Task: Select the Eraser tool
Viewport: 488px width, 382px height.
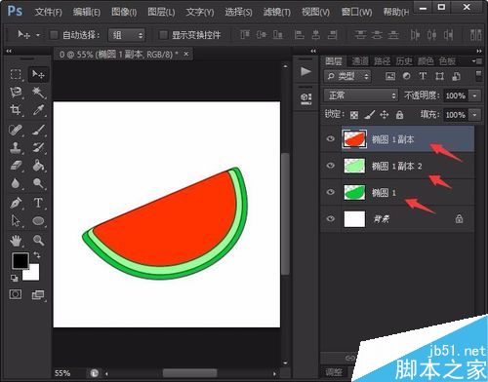Action: [16, 166]
